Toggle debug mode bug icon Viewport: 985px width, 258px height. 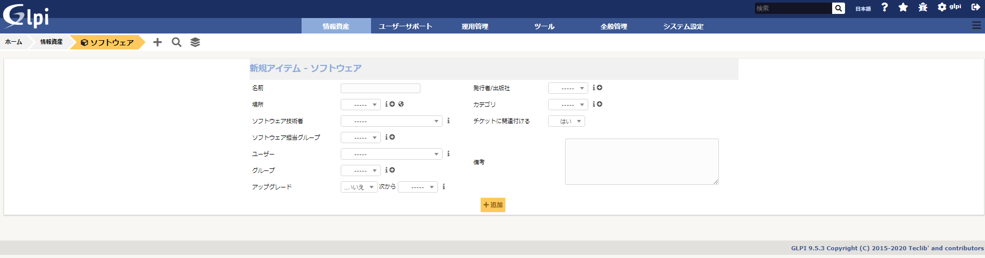(923, 7)
